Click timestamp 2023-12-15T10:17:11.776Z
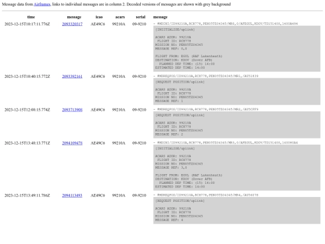 click(x=27, y=24)
